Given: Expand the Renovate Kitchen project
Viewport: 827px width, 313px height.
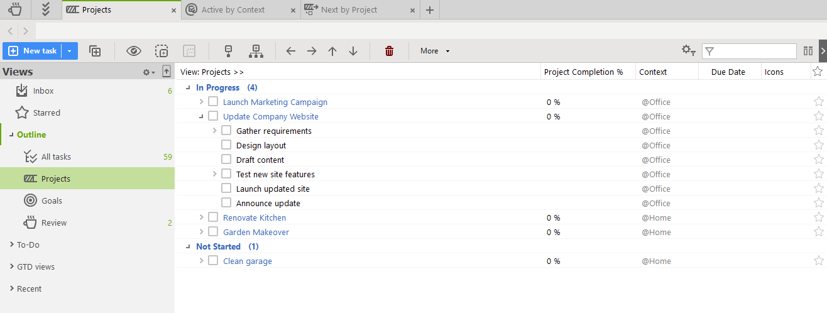Looking at the screenshot, I should tap(202, 217).
